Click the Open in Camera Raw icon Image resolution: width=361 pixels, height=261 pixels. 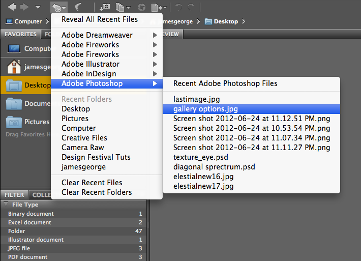(141, 7)
